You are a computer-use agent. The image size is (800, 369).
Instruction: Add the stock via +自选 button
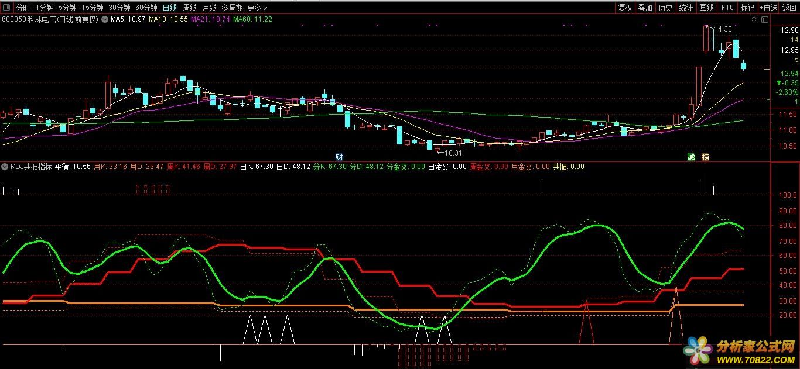tap(768, 8)
